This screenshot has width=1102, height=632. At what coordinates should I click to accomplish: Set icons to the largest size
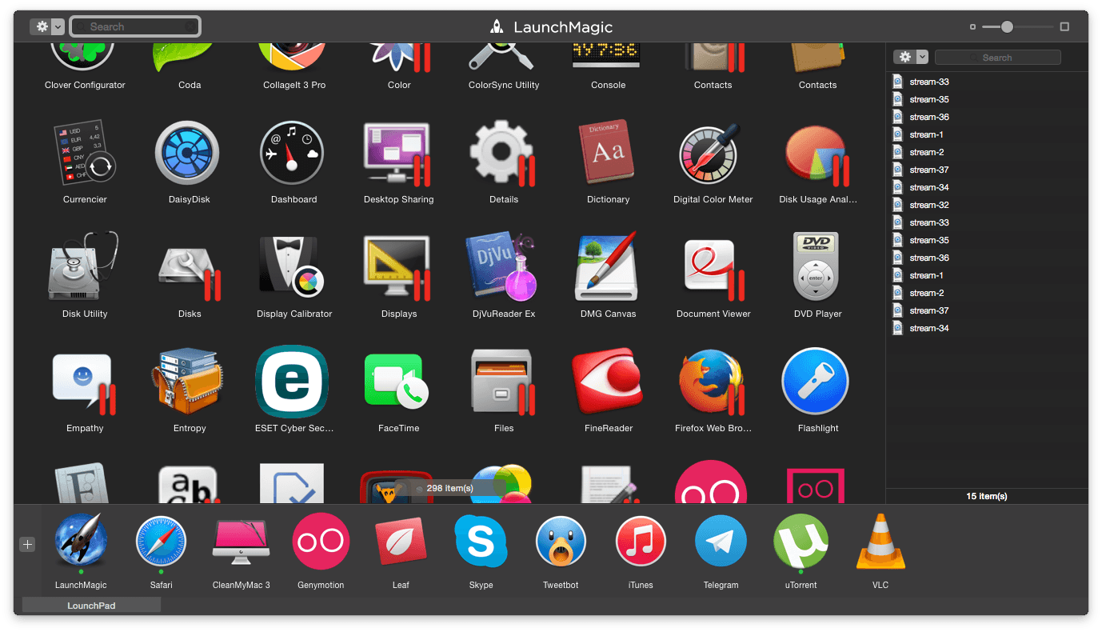[1064, 26]
